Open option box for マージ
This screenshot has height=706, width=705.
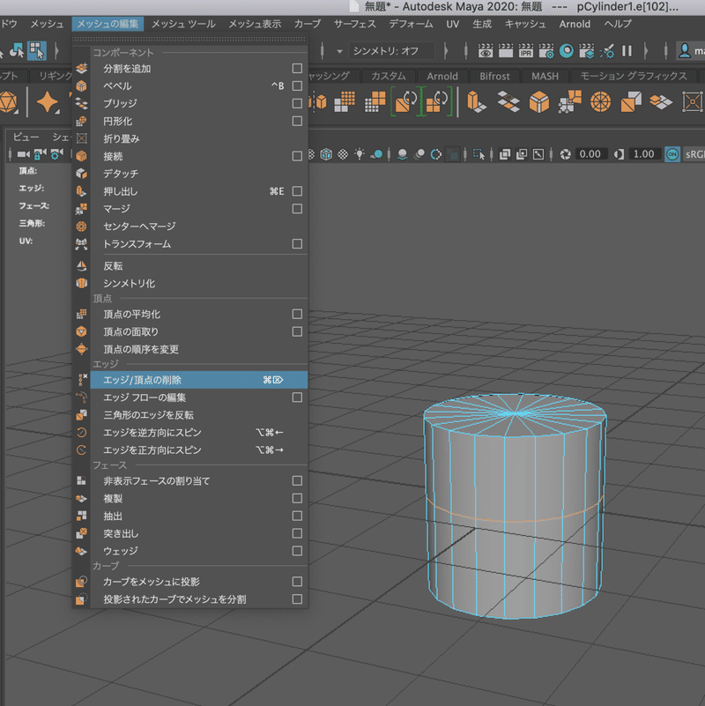tap(297, 209)
